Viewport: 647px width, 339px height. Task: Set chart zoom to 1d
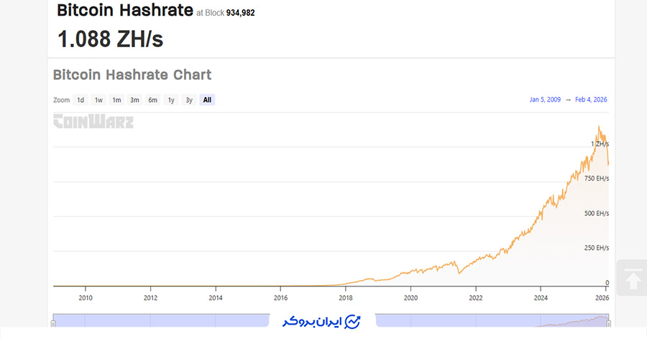[x=81, y=100]
